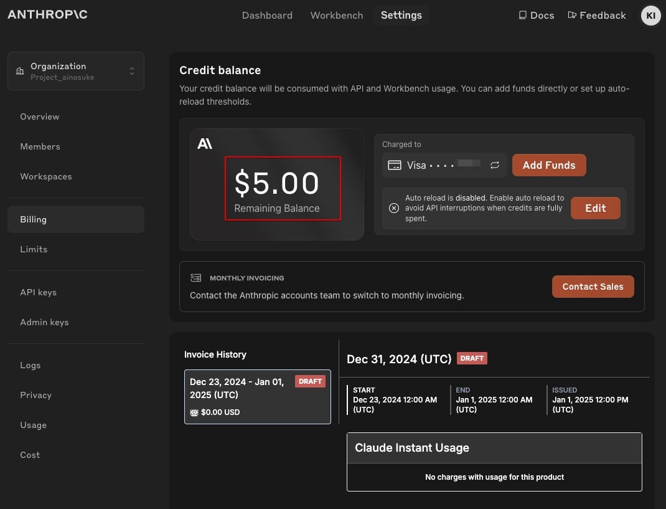666x509 pixels.
Task: Click the Dec 31, 2024 (UTC) invoice title
Action: pos(399,359)
